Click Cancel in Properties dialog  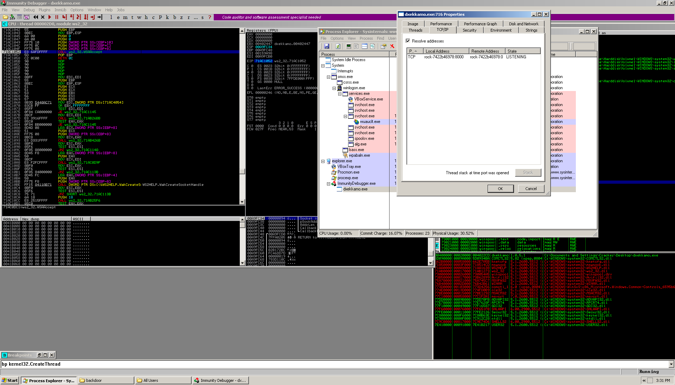531,189
